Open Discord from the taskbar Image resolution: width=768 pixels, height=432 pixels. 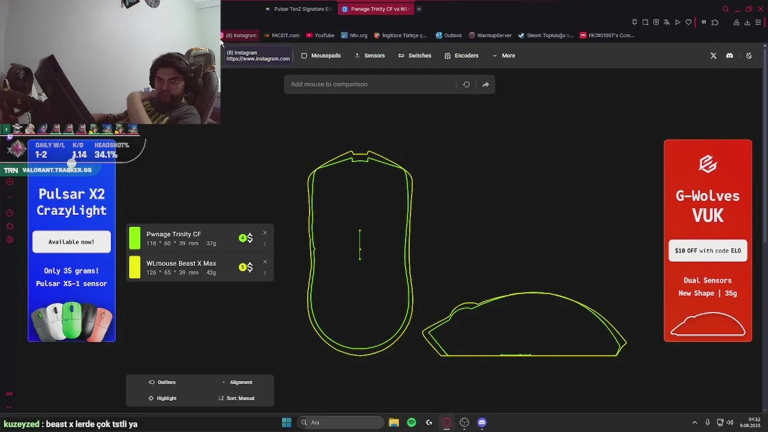482,422
